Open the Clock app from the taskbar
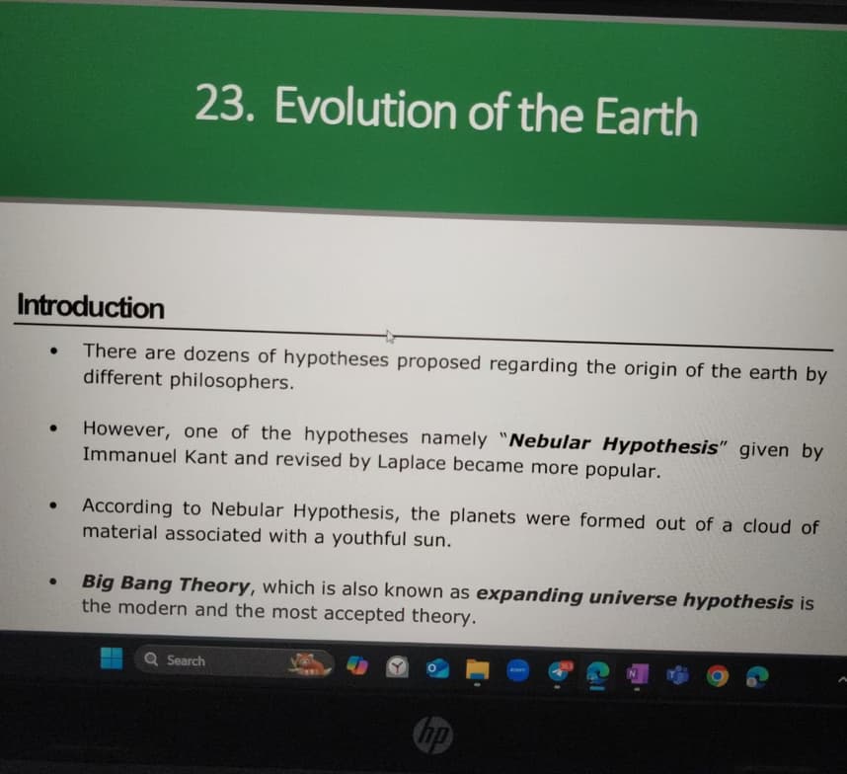 click(x=399, y=667)
